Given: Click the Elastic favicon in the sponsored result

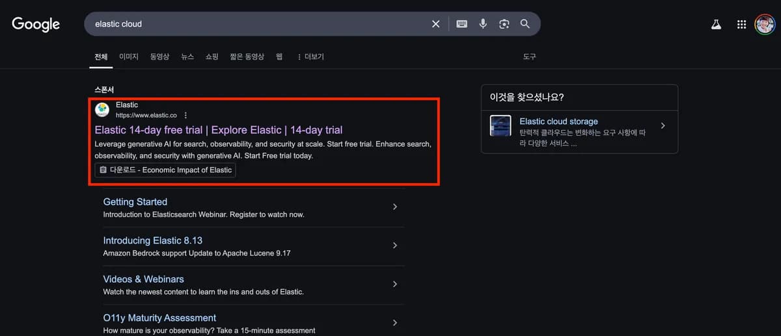Looking at the screenshot, I should (x=102, y=110).
